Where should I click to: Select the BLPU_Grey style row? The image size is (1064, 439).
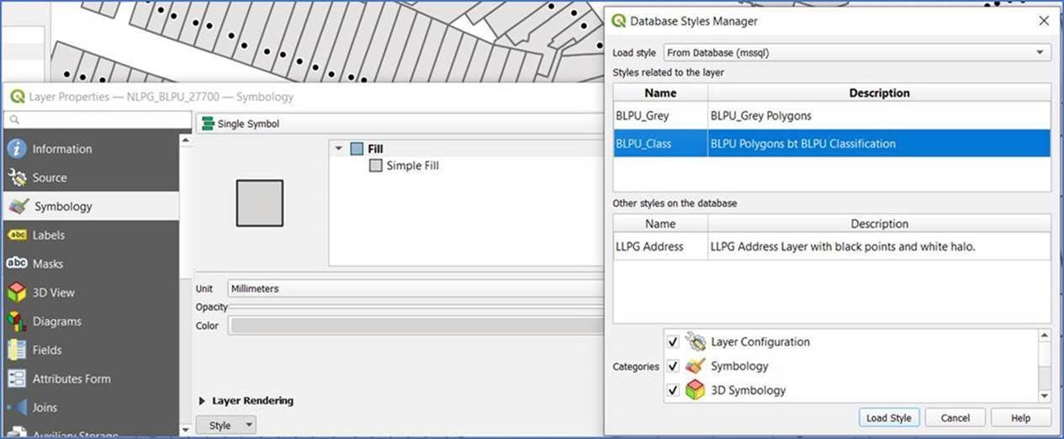[x=832, y=115]
